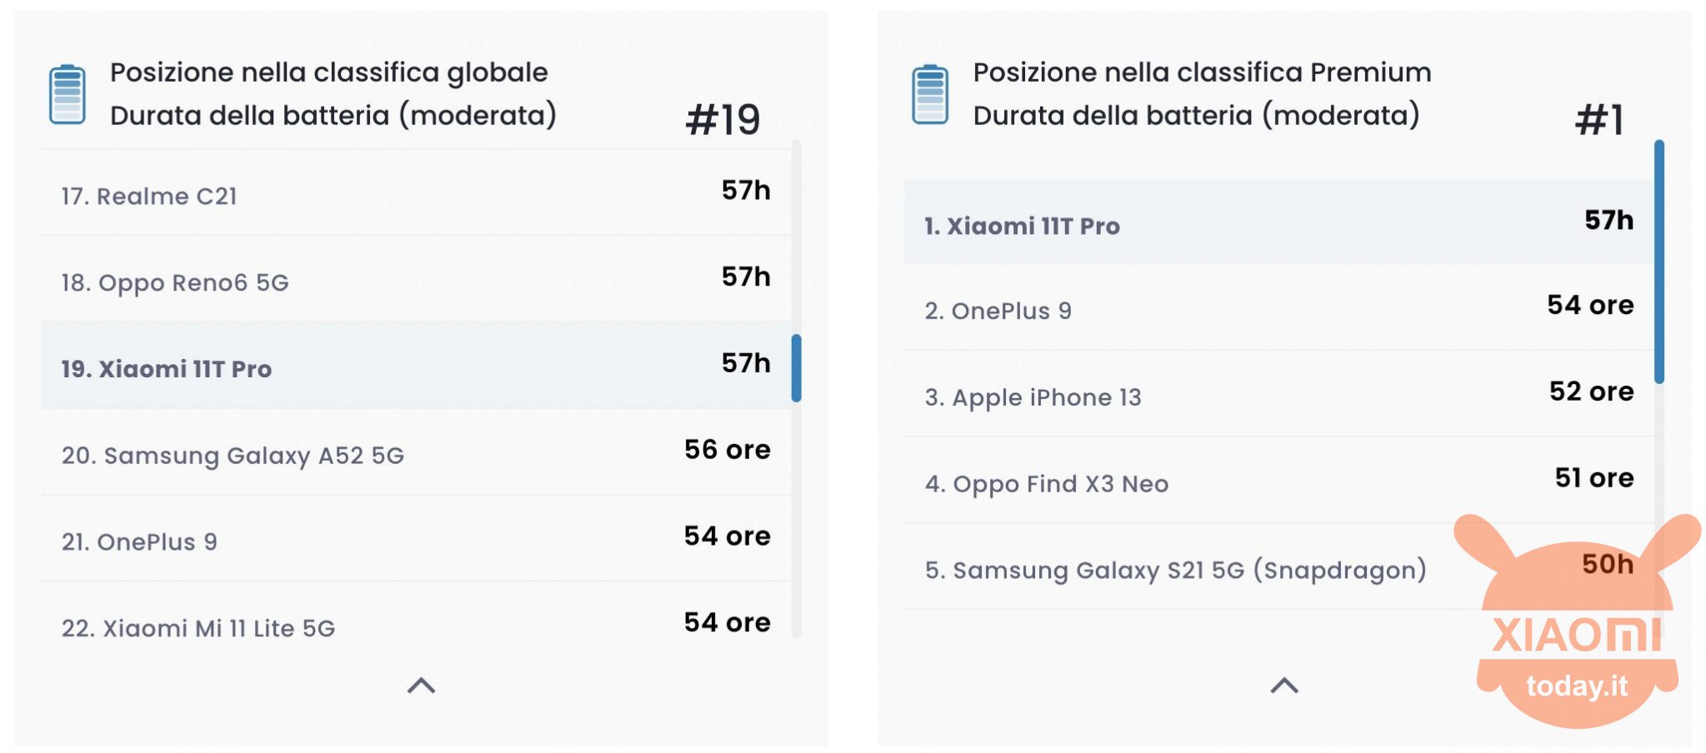
Task: Click the #19 global rank badge
Action: [723, 120]
